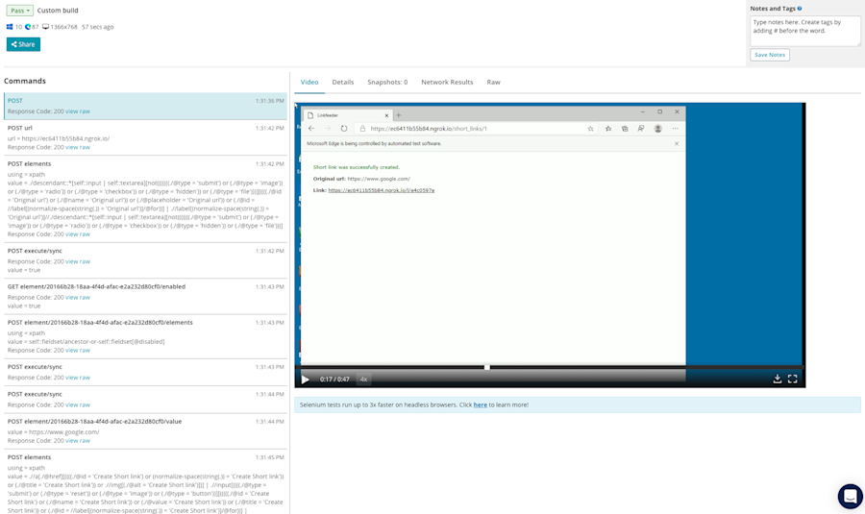Viewport: 865px width, 514px height.
Task: Click the Linkfeeder tab in video browser
Action: [348, 115]
